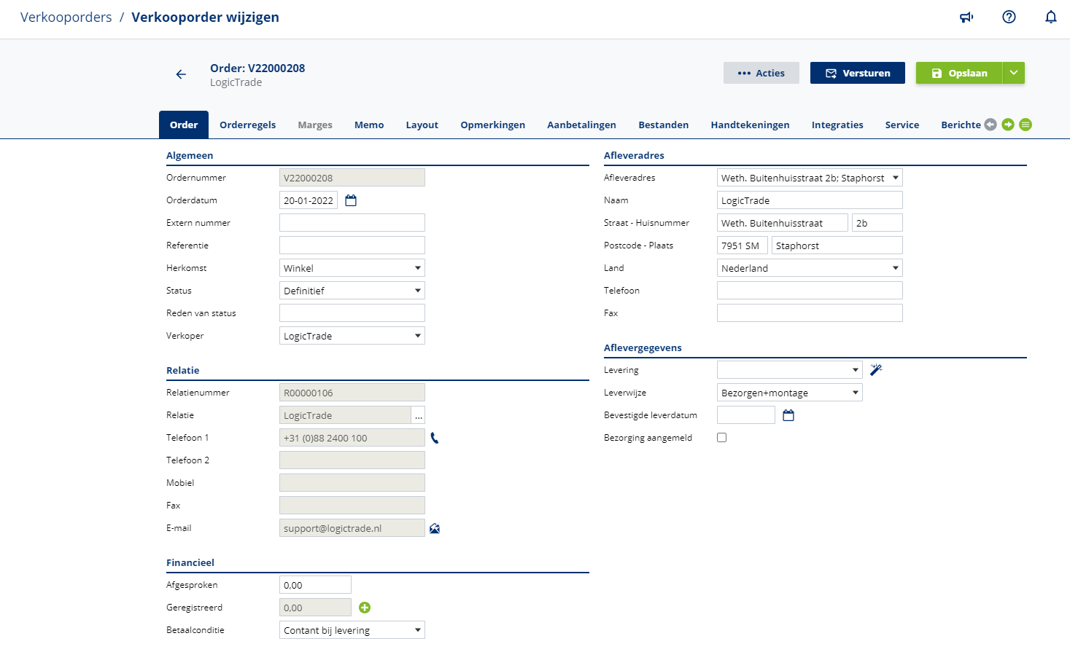Click the back arrow next to order title

tap(181, 74)
